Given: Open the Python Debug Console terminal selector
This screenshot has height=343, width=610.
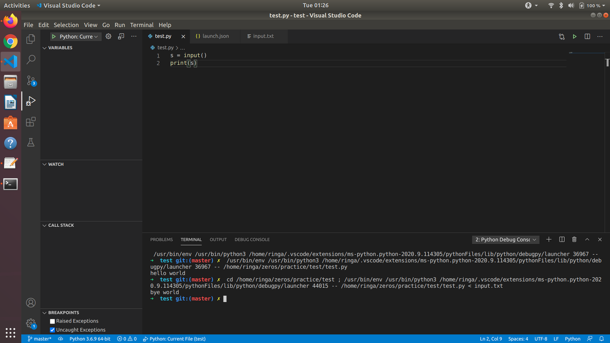Looking at the screenshot, I should click(506, 240).
